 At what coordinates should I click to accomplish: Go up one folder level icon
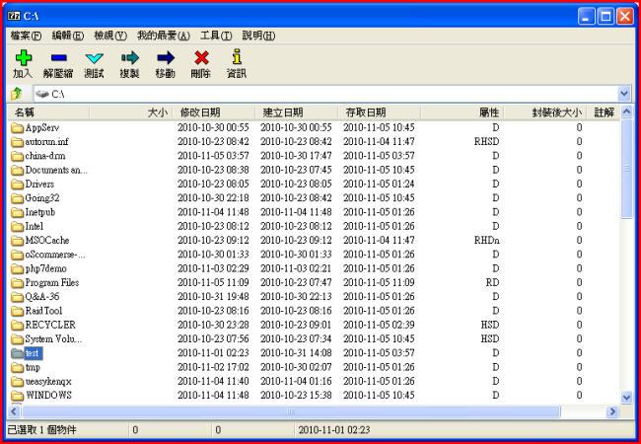(16, 94)
